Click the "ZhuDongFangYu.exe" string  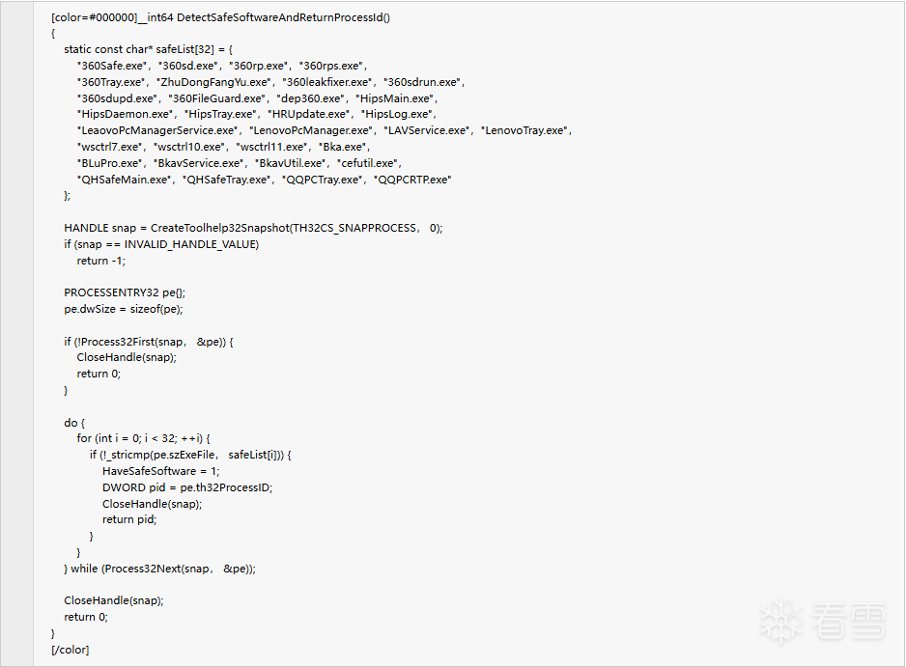[213, 82]
